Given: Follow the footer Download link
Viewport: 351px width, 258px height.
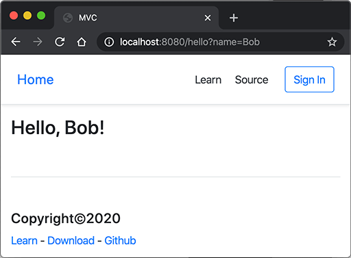Looking at the screenshot, I should tap(71, 241).
